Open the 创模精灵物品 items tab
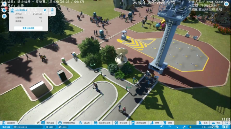 pos(67,123)
